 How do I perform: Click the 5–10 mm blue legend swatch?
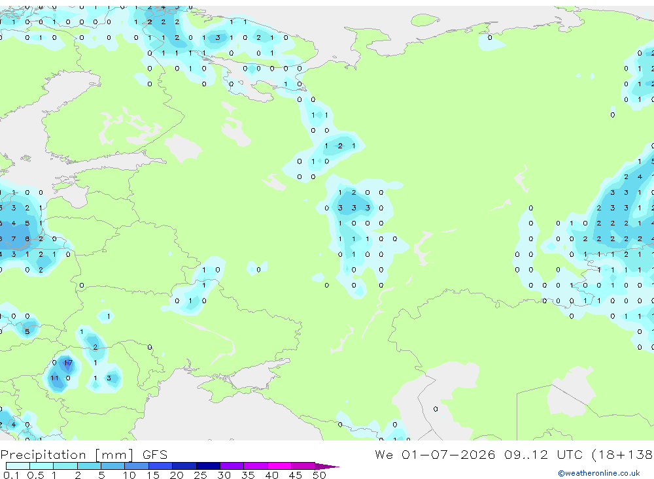pyautogui.click(x=112, y=466)
